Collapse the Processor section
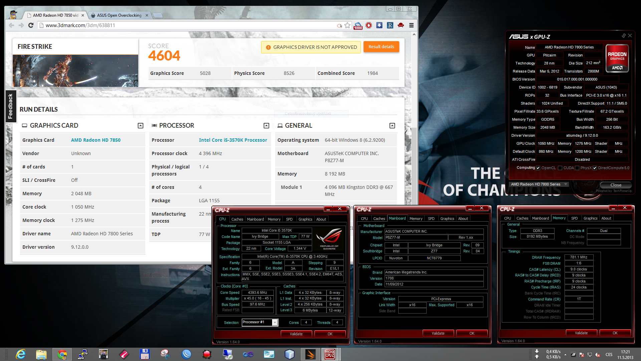Image resolution: width=641 pixels, height=361 pixels. 266,126
